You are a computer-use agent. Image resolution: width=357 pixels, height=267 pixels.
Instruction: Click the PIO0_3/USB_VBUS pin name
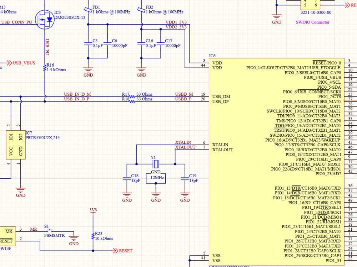(322, 77)
